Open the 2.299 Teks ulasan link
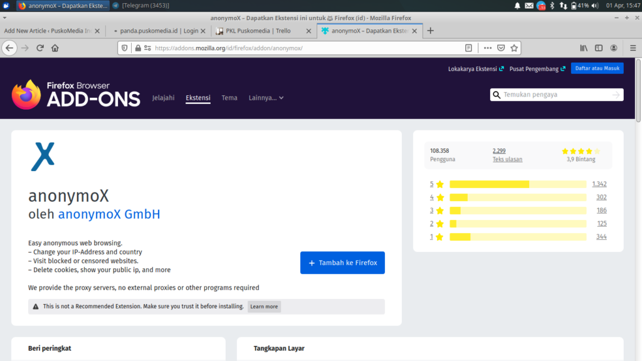This screenshot has height=361, width=642. coord(507,155)
